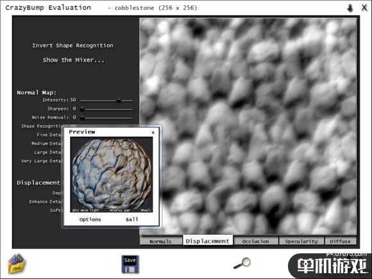Viewport: 372px width, 279px height.
Task: Click the Preview window title
Action: pos(82,132)
